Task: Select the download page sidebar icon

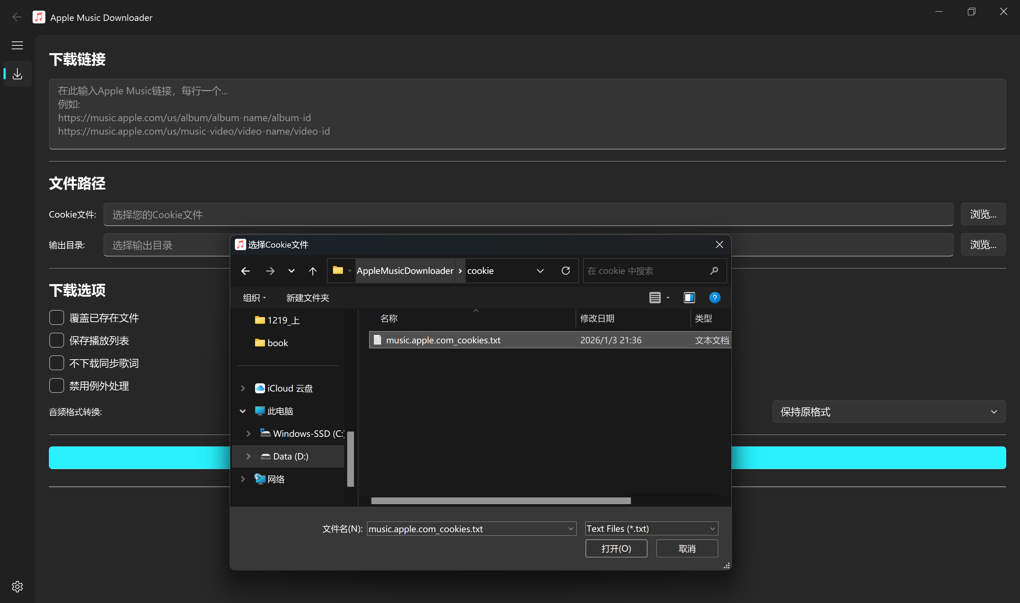Action: pos(17,74)
